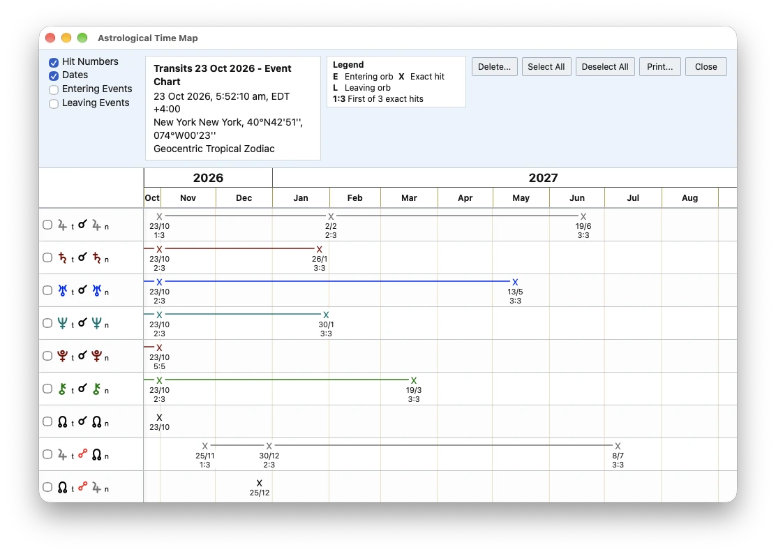Viewport: 776px width, 554px height.
Task: Click the exact hit marker dated 25/12
Action: [260, 483]
